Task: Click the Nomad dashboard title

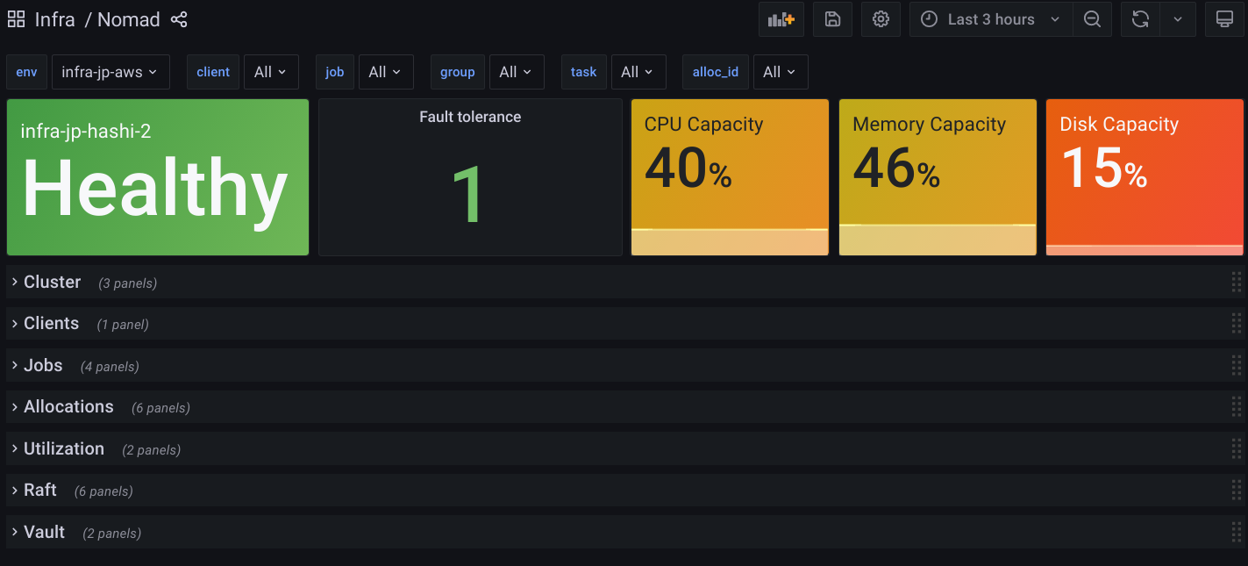Action: (129, 19)
